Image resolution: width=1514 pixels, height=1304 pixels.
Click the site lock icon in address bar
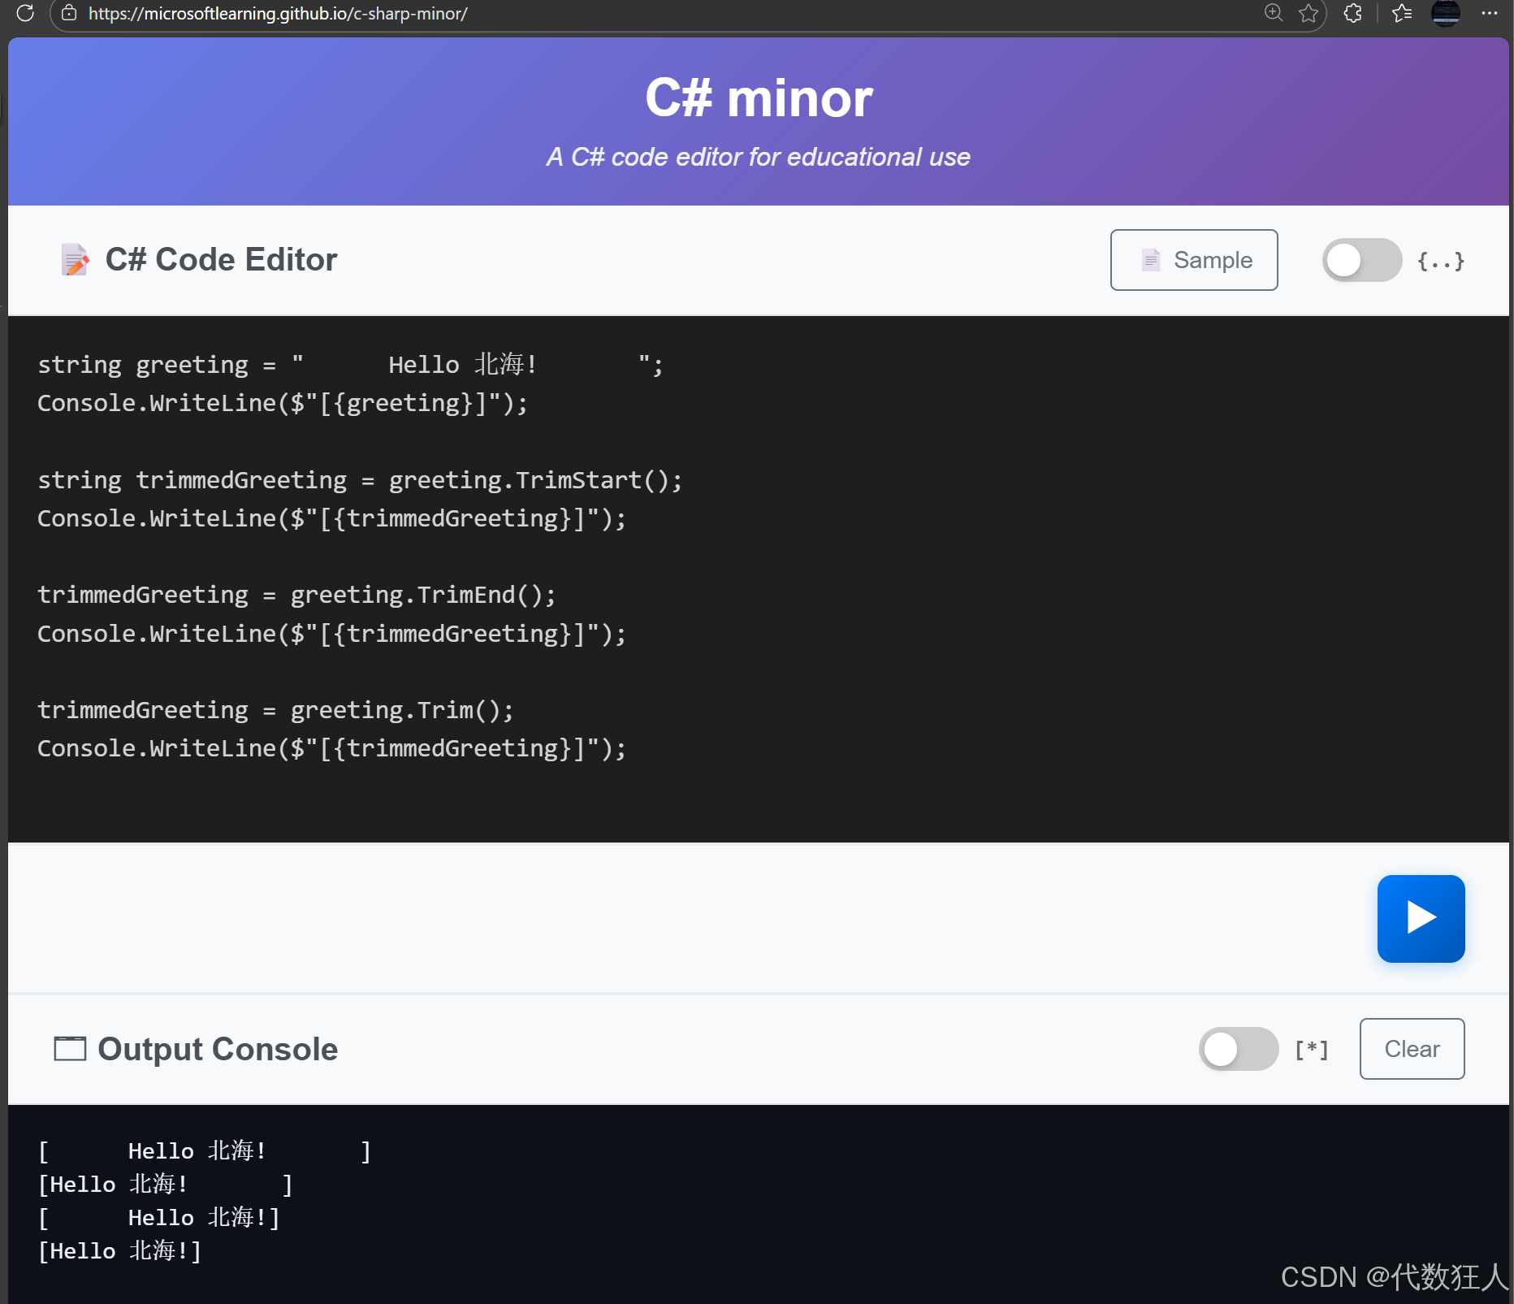click(69, 13)
